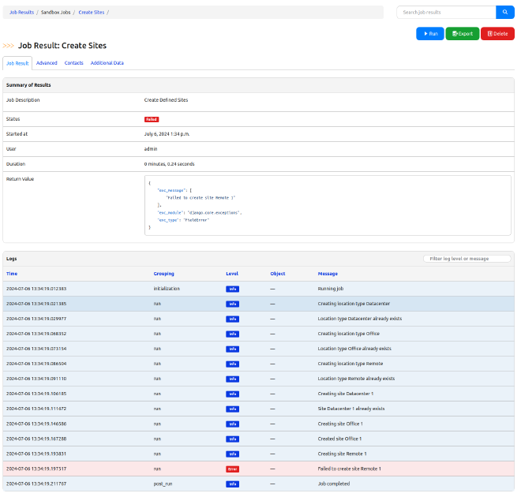This screenshot has height=493, width=521.
Task: Click the Message column header
Action: [x=328, y=274]
